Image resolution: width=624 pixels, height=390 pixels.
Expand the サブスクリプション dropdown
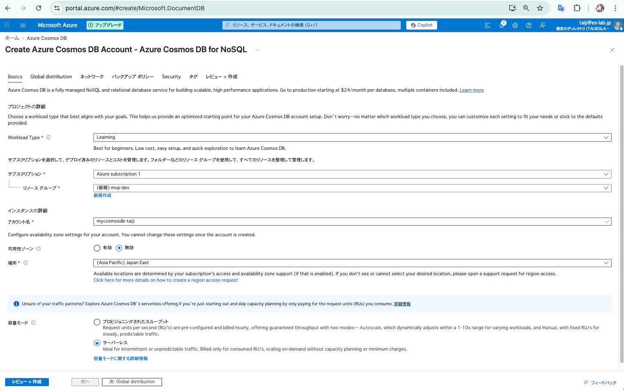(x=352, y=174)
